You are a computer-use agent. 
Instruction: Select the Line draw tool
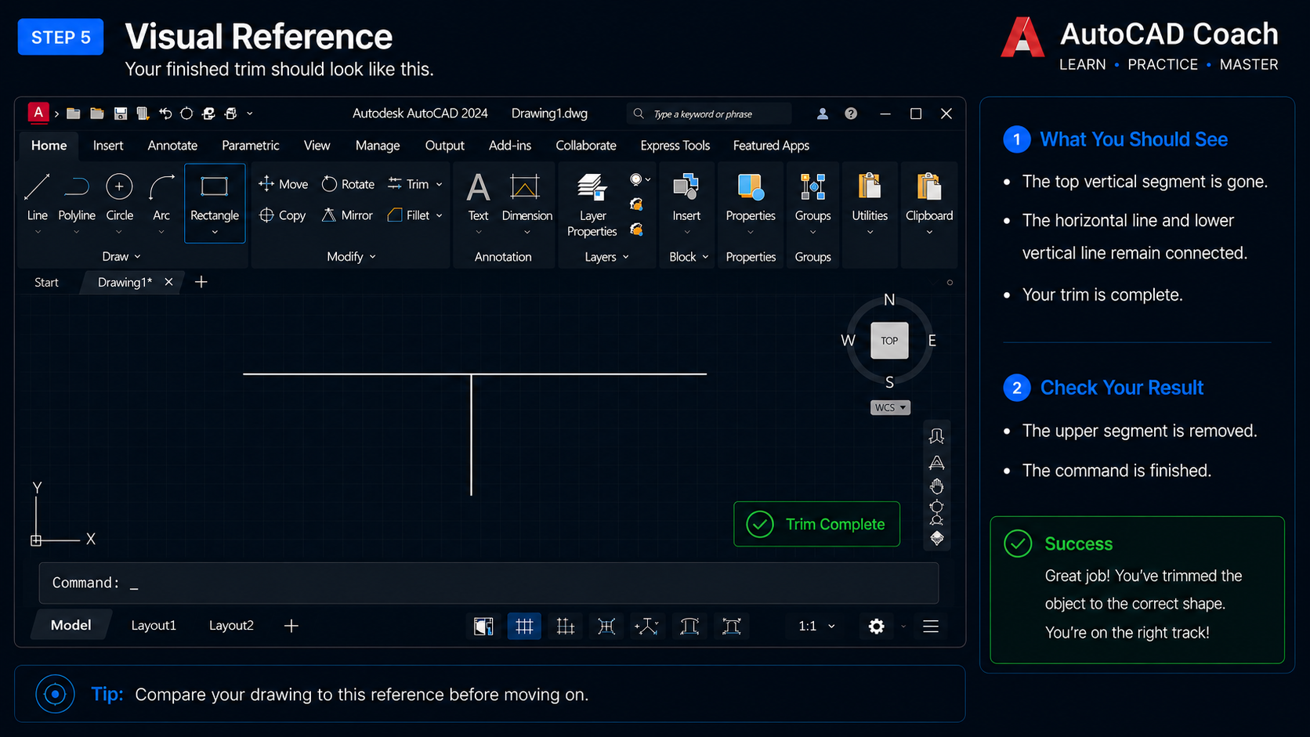tap(37, 197)
